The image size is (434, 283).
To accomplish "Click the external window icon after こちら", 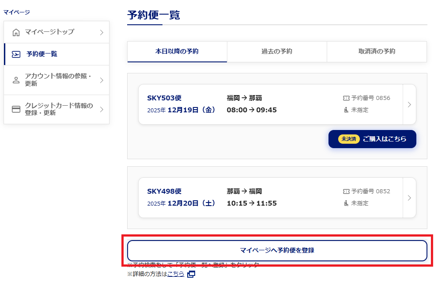I will point(191,274).
